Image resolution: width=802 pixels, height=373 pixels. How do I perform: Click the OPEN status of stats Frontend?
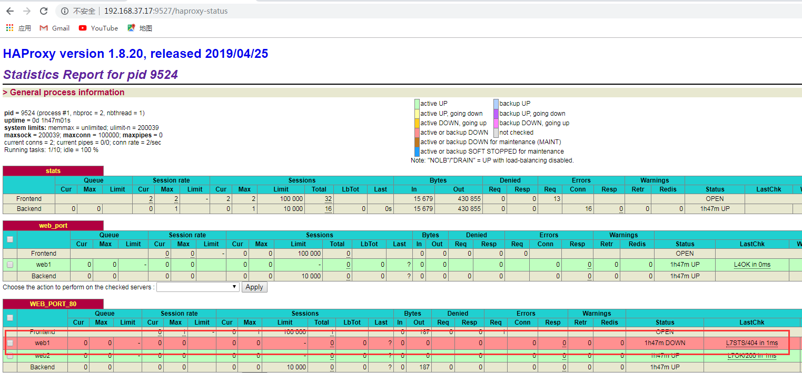715,199
